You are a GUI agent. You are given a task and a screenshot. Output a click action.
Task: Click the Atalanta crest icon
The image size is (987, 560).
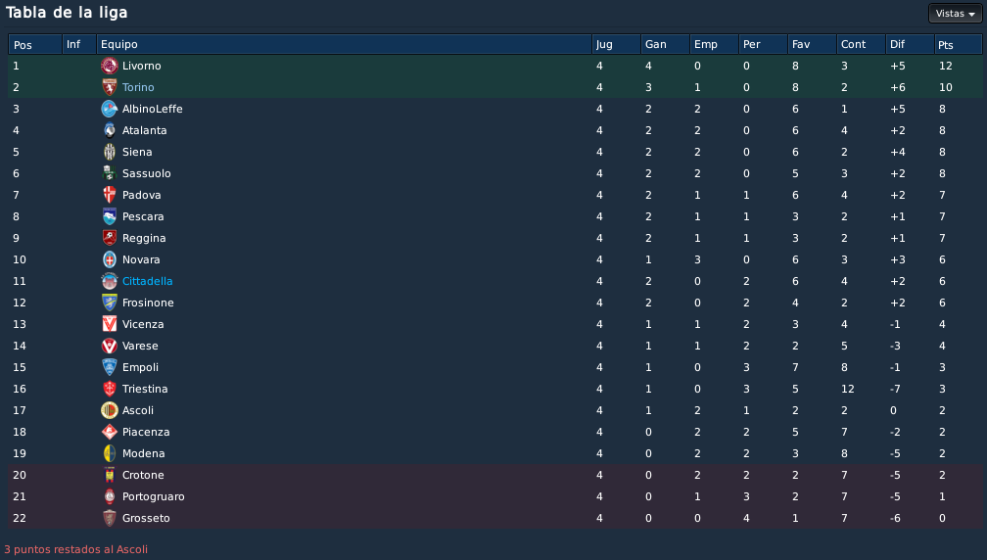coord(110,130)
